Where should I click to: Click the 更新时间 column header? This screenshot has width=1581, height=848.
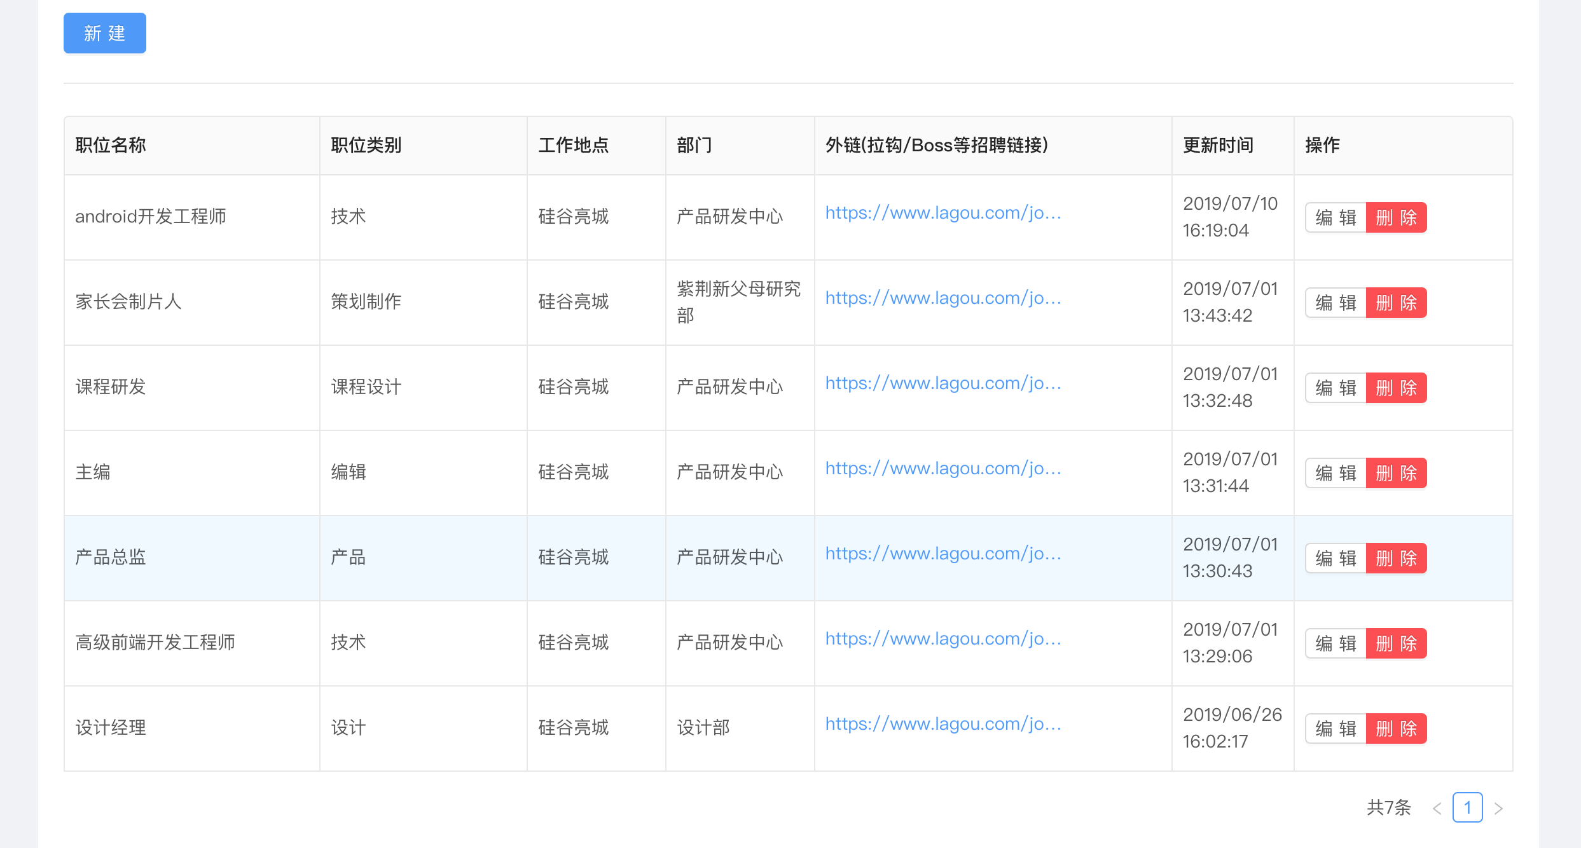tap(1218, 146)
